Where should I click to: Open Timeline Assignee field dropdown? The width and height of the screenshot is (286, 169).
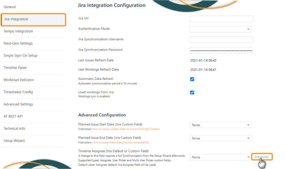(220, 157)
